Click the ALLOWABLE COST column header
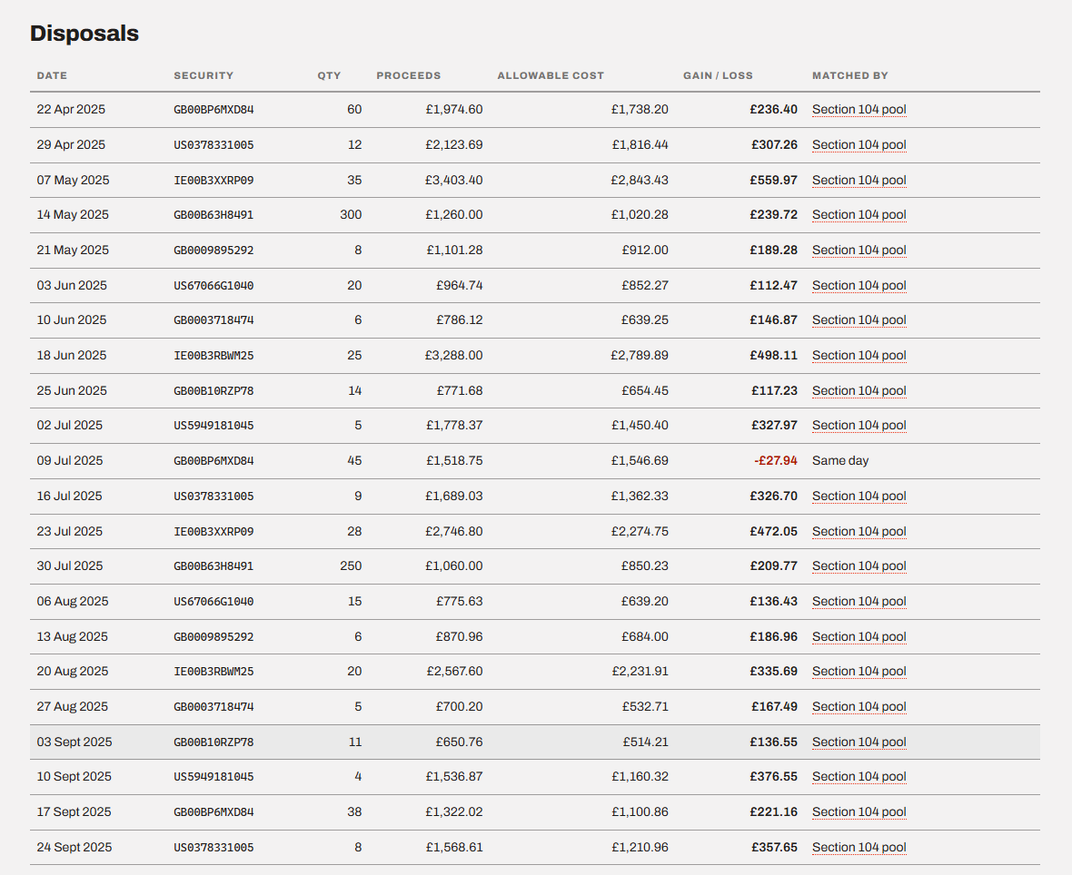 tap(551, 76)
